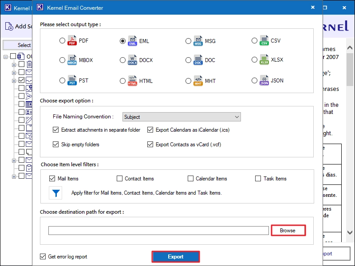Uncheck Export Calendars as iCalendar
355x266 pixels.
(x=150, y=130)
